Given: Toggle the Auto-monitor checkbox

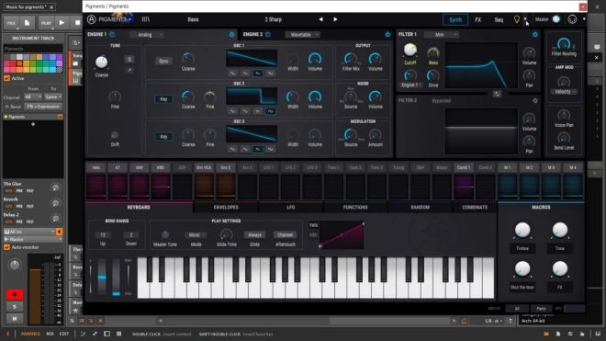Looking at the screenshot, I should [x=6, y=247].
